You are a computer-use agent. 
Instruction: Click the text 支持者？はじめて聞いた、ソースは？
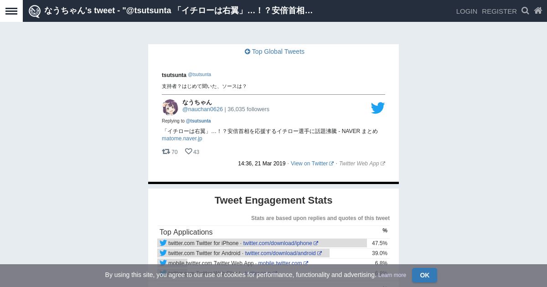click(x=204, y=86)
